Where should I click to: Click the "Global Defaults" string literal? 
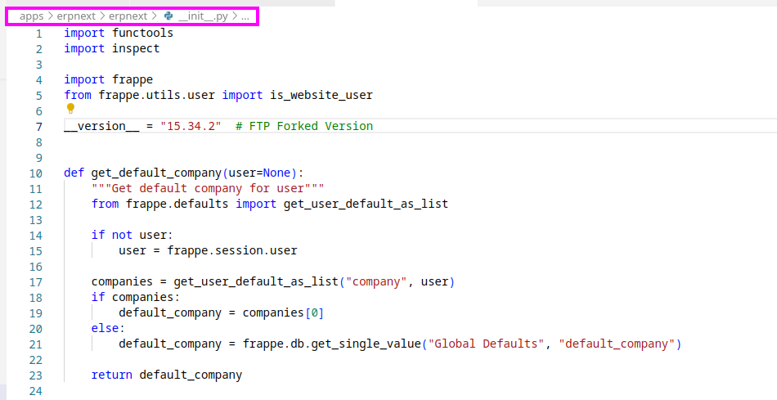point(486,344)
